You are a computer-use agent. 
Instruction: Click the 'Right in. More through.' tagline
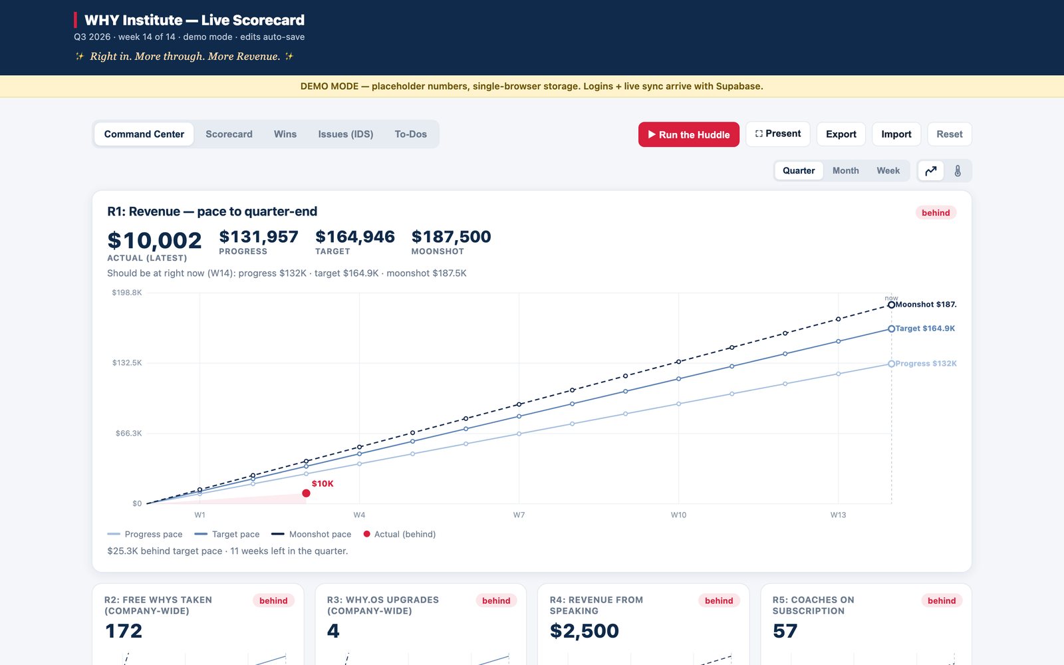185,57
